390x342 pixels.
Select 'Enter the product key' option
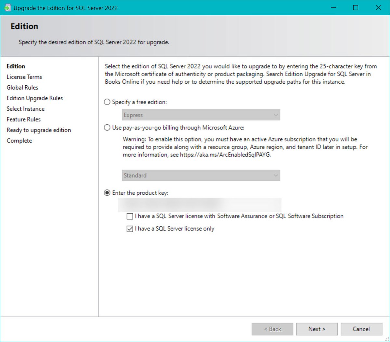coord(107,192)
